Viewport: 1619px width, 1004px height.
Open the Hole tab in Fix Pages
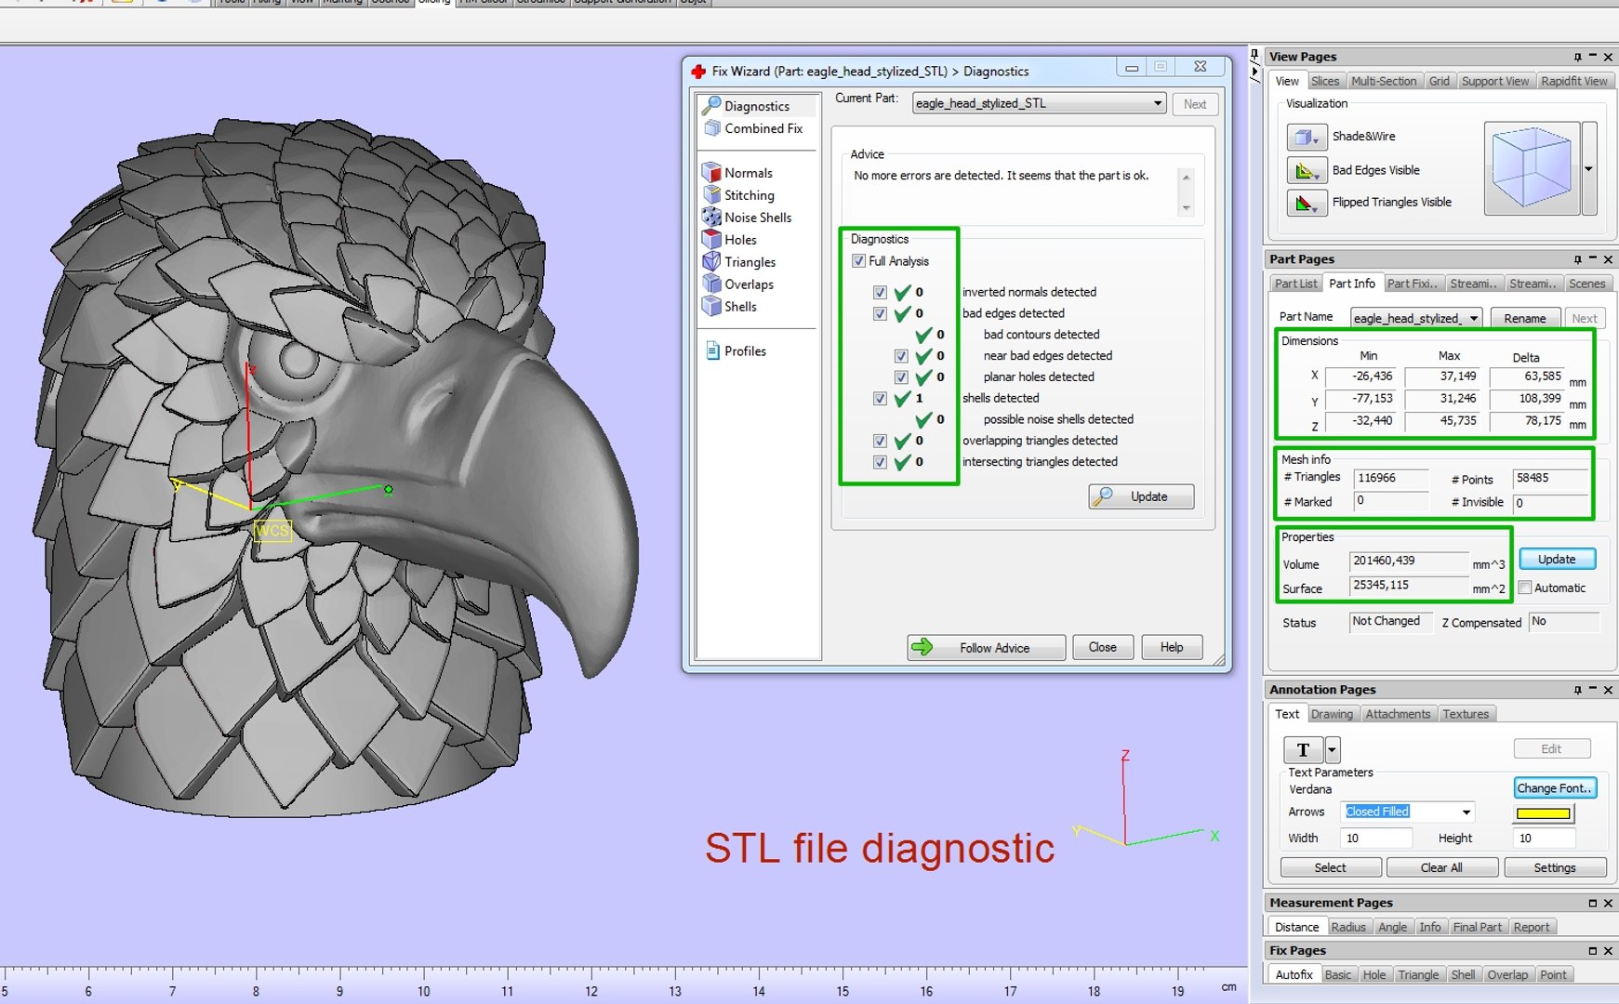click(1373, 974)
